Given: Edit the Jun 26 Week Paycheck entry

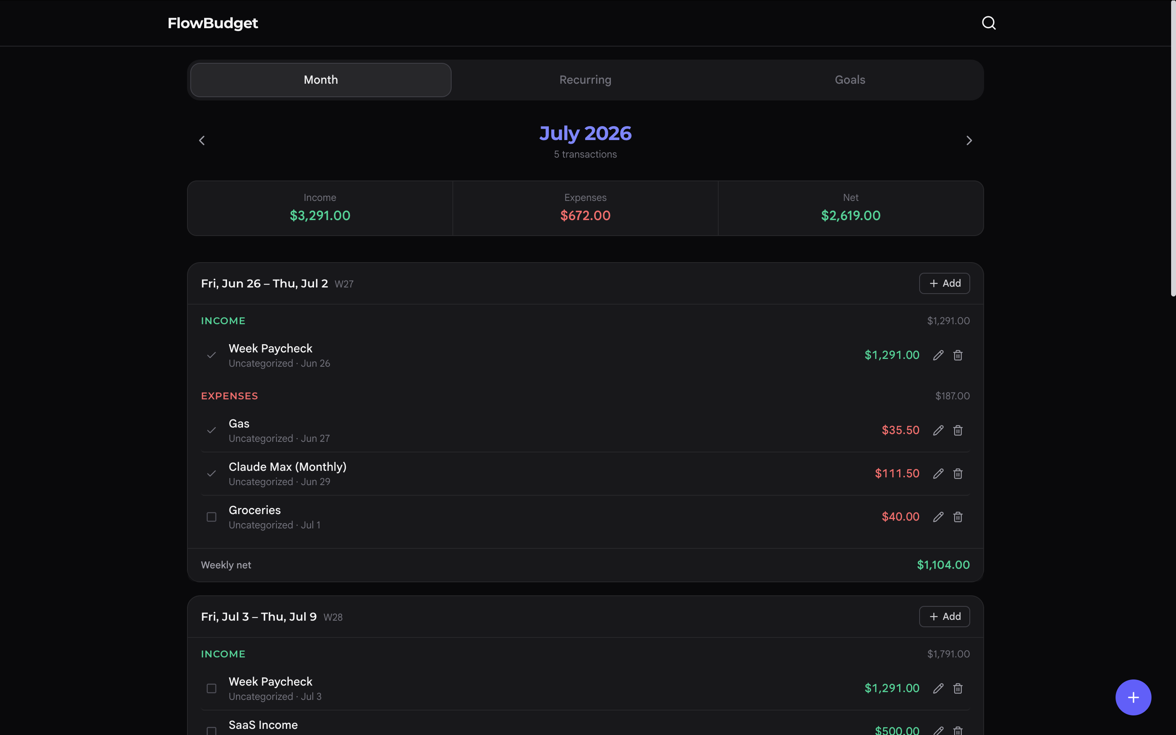Looking at the screenshot, I should (x=938, y=355).
